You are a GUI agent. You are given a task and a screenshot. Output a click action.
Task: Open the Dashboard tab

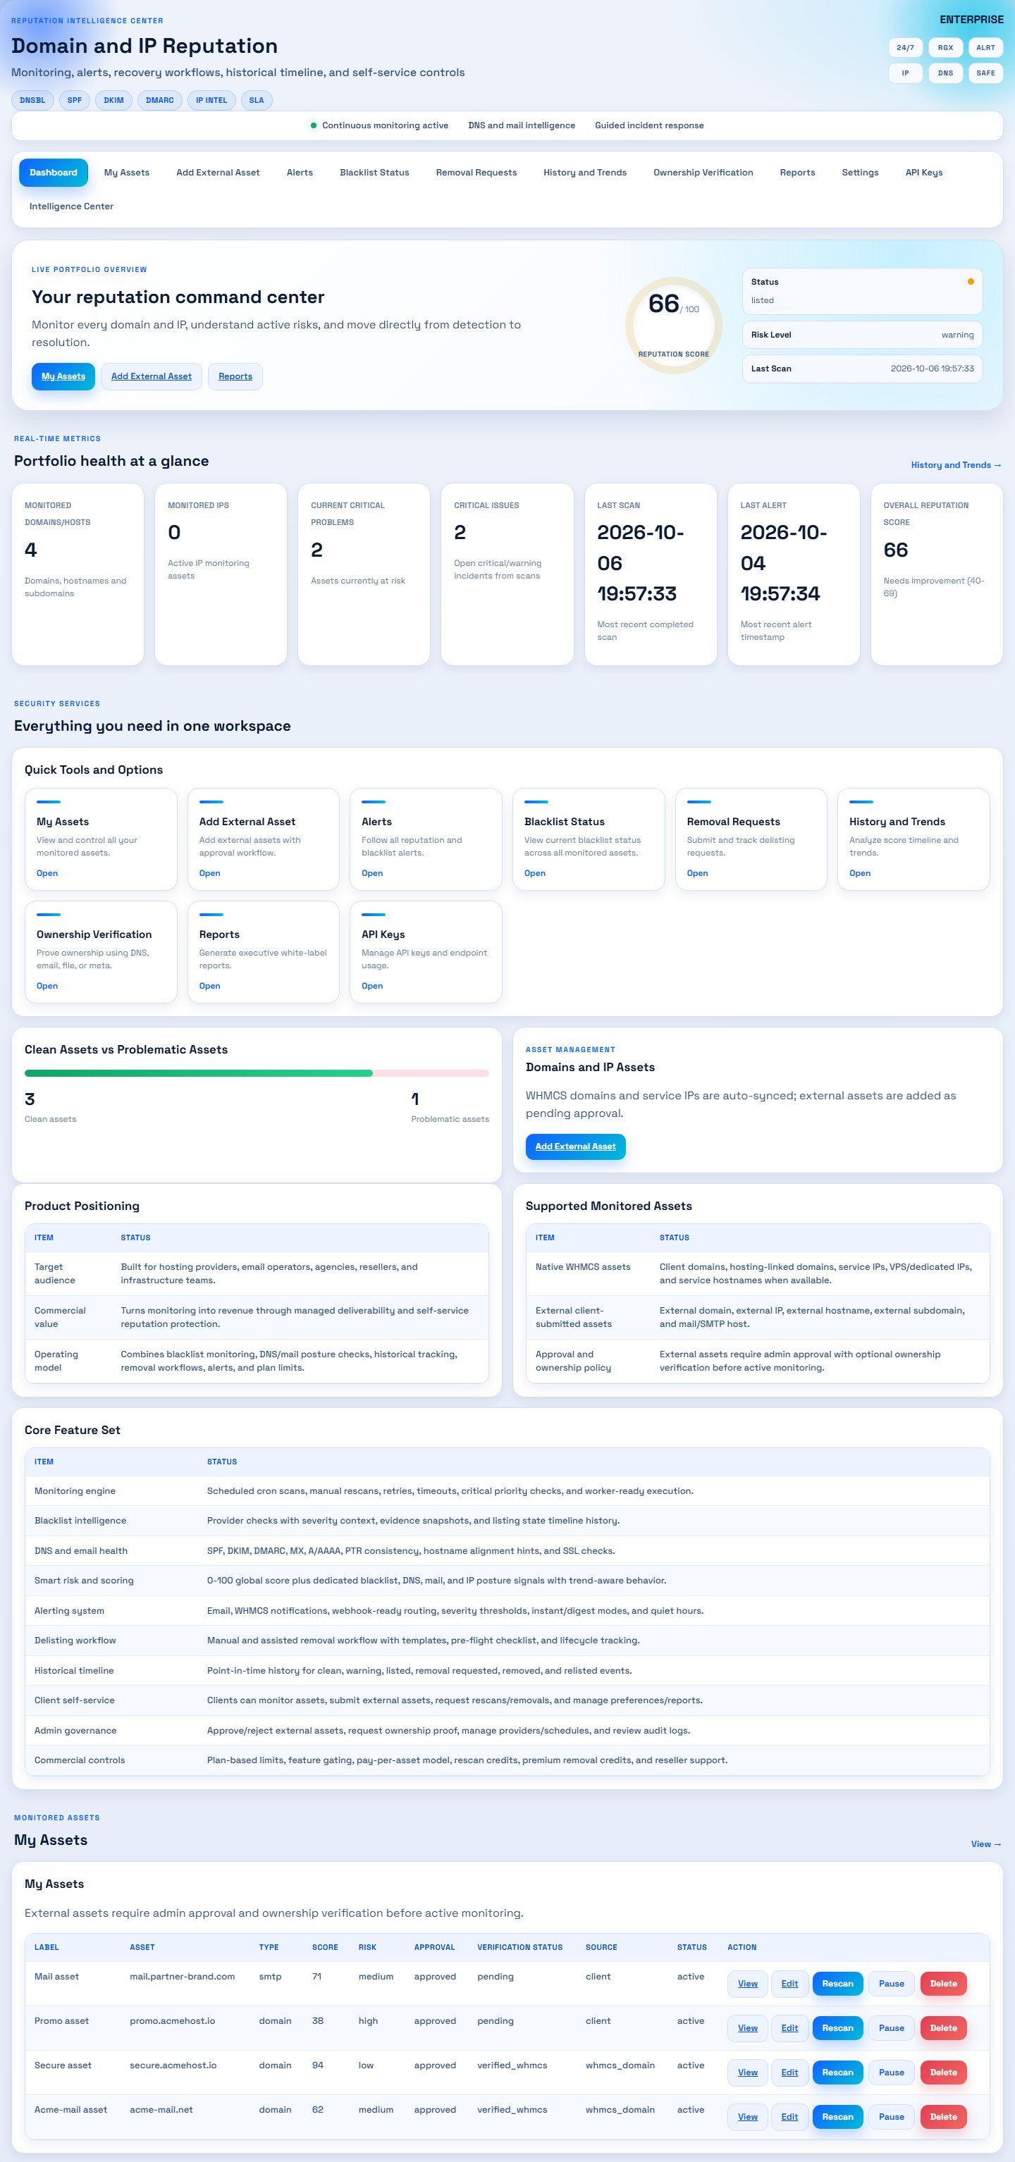point(53,173)
